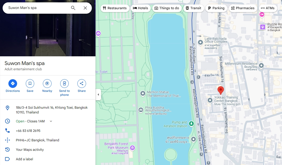282x165 pixels.
Task: Select Yokkao Training Center Bangkok marker
Action: click(x=210, y=100)
